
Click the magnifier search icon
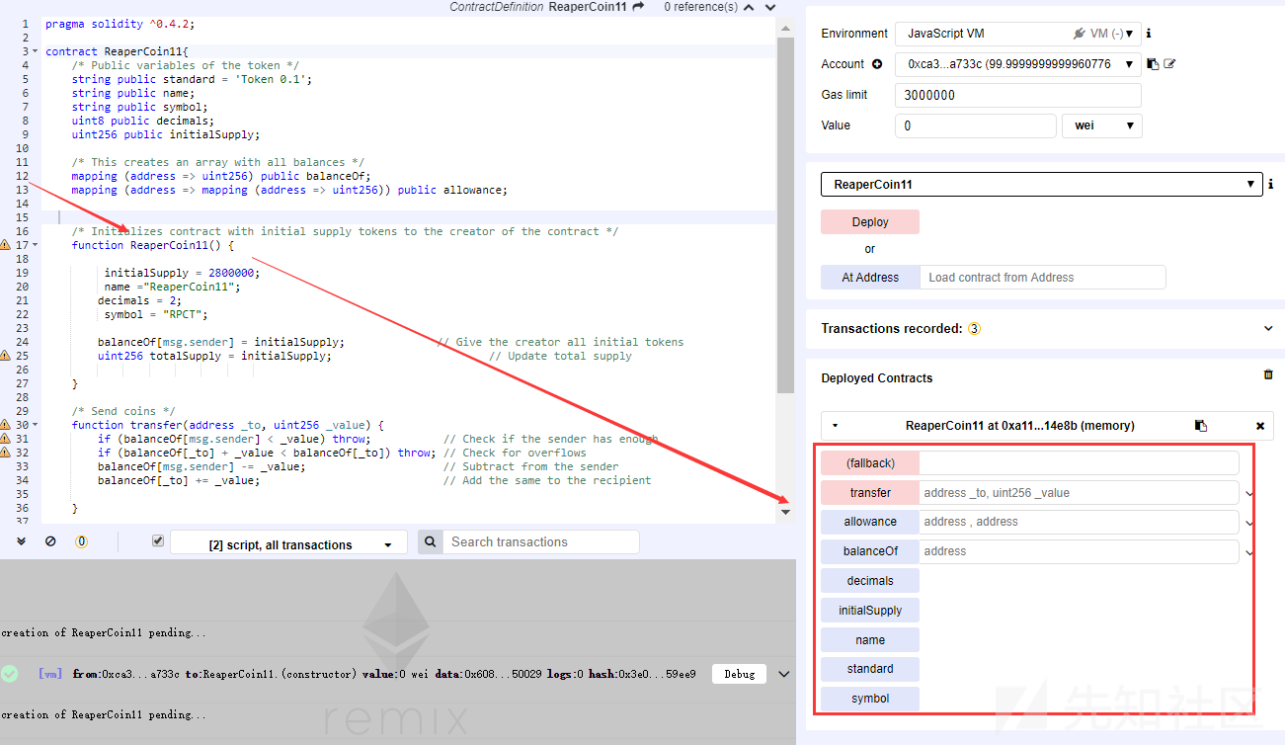click(430, 541)
